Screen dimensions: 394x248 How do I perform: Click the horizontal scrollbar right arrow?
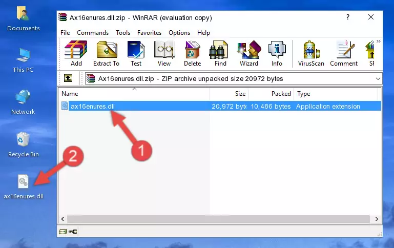pos(377,219)
